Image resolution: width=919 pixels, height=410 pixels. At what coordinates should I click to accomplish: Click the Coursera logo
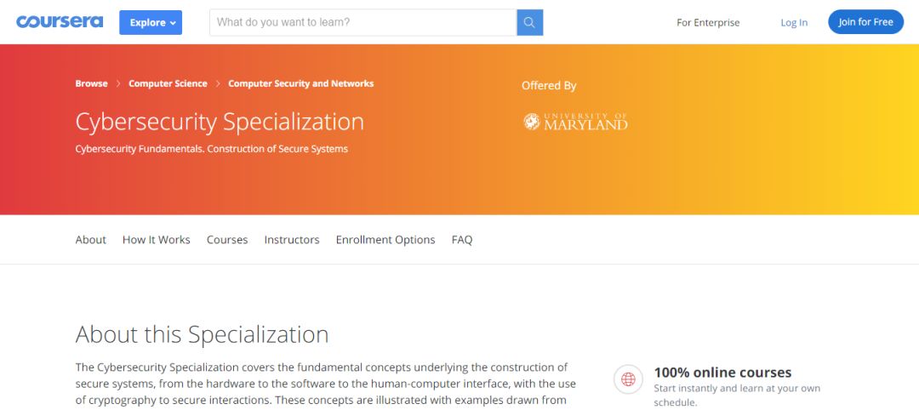[60, 22]
